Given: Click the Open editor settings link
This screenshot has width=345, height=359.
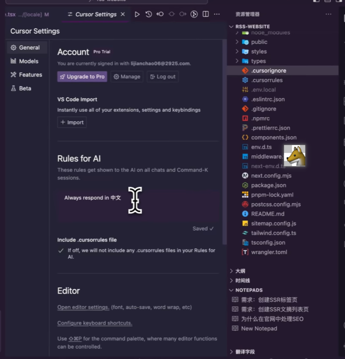Looking at the screenshot, I should (x=83, y=307).
